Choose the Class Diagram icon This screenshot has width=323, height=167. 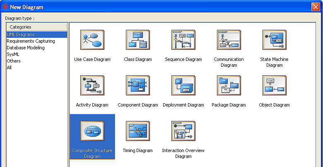point(137,40)
